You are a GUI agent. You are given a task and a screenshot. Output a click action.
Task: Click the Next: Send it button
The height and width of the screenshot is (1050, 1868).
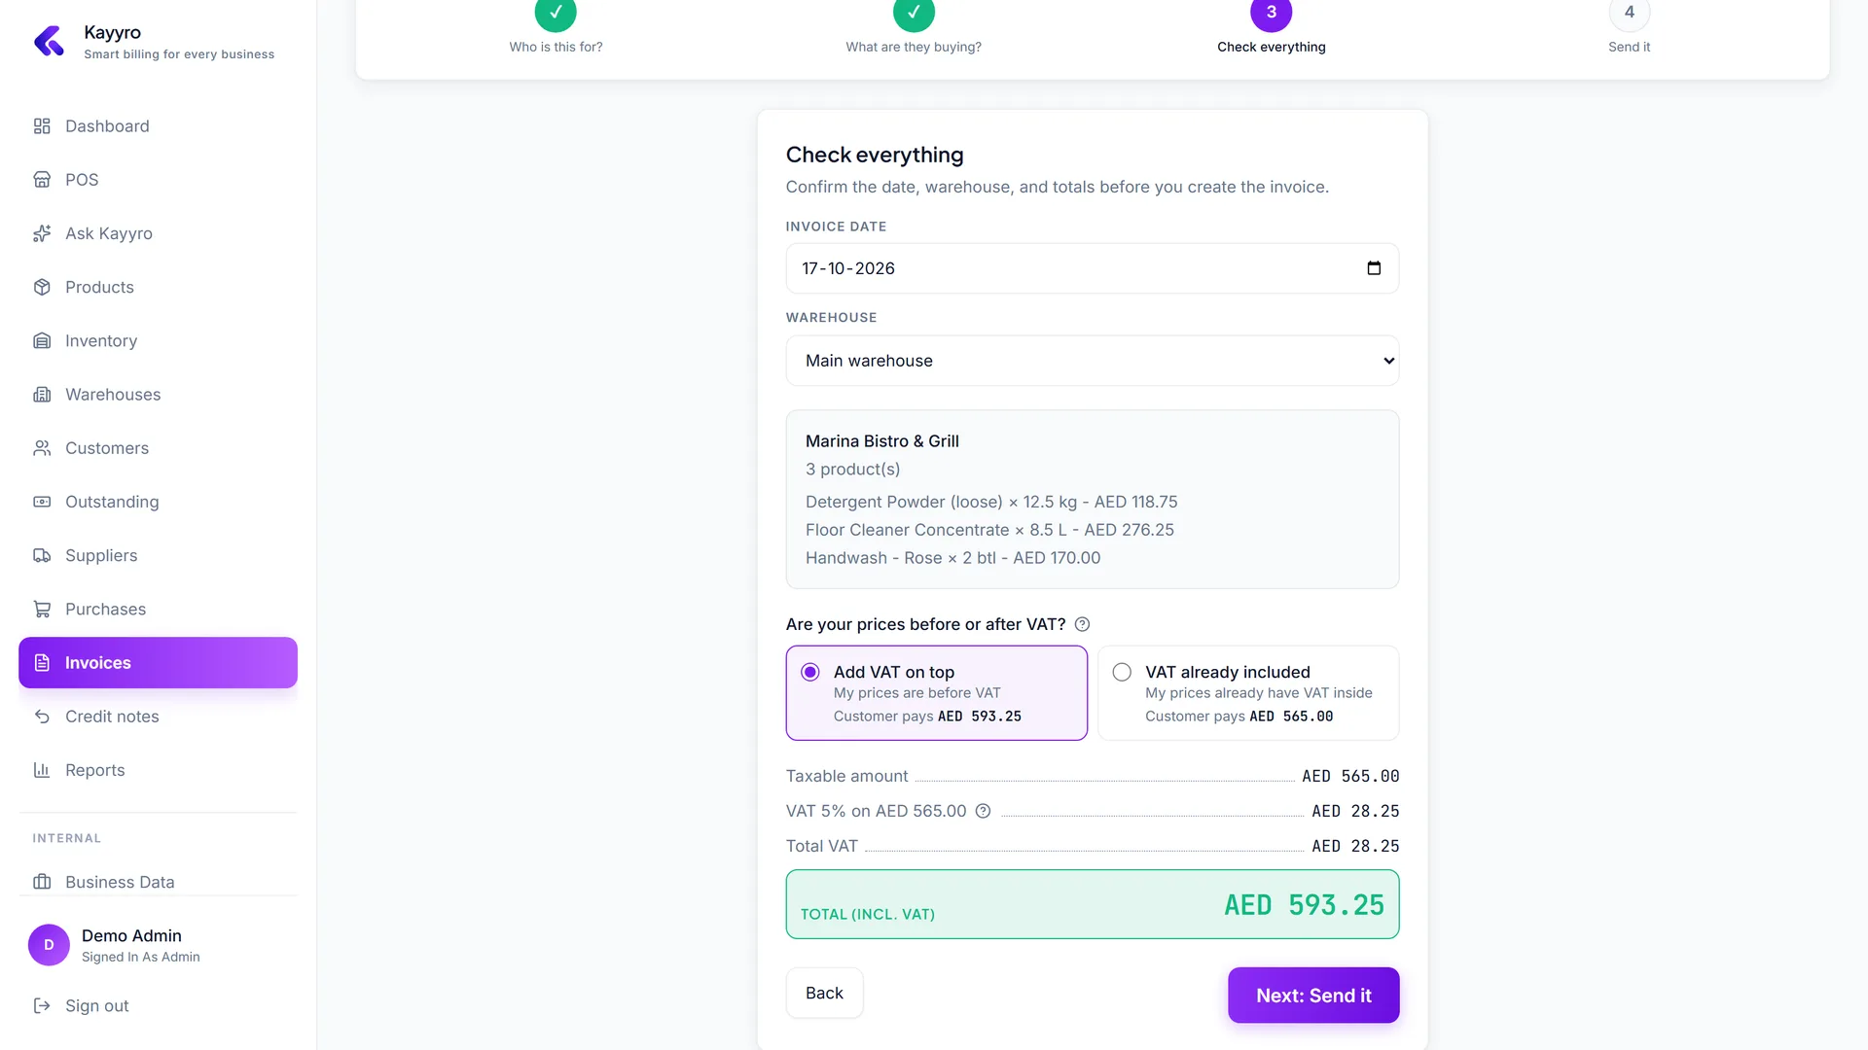click(x=1313, y=995)
